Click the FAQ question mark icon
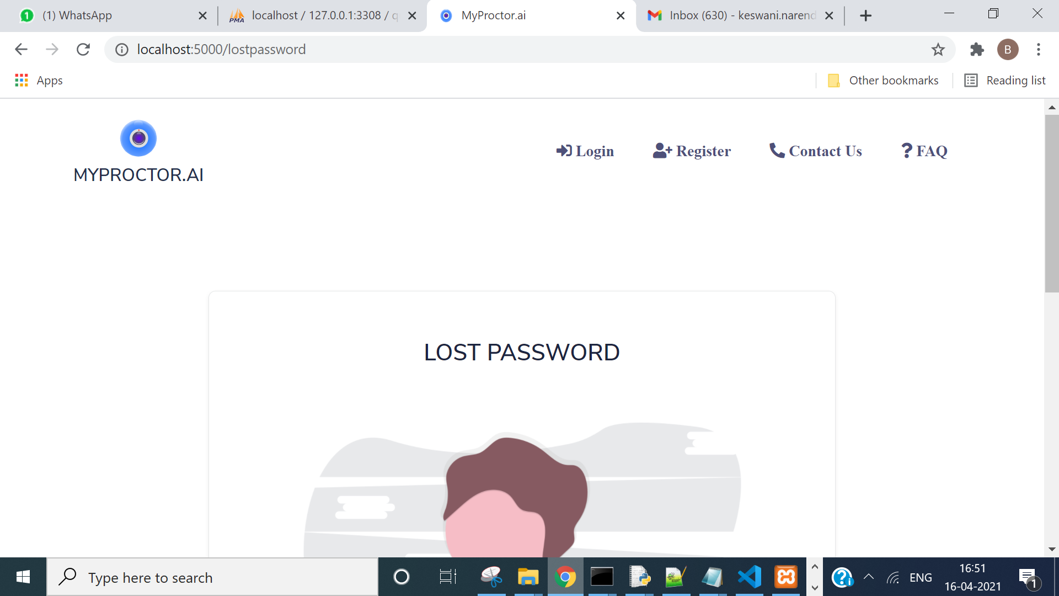Screen dimensions: 1059x596 906,150
